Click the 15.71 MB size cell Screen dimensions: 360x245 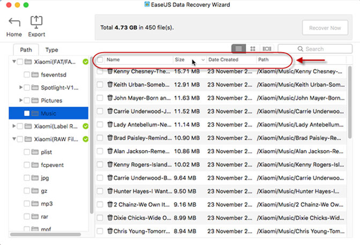[x=186, y=71]
